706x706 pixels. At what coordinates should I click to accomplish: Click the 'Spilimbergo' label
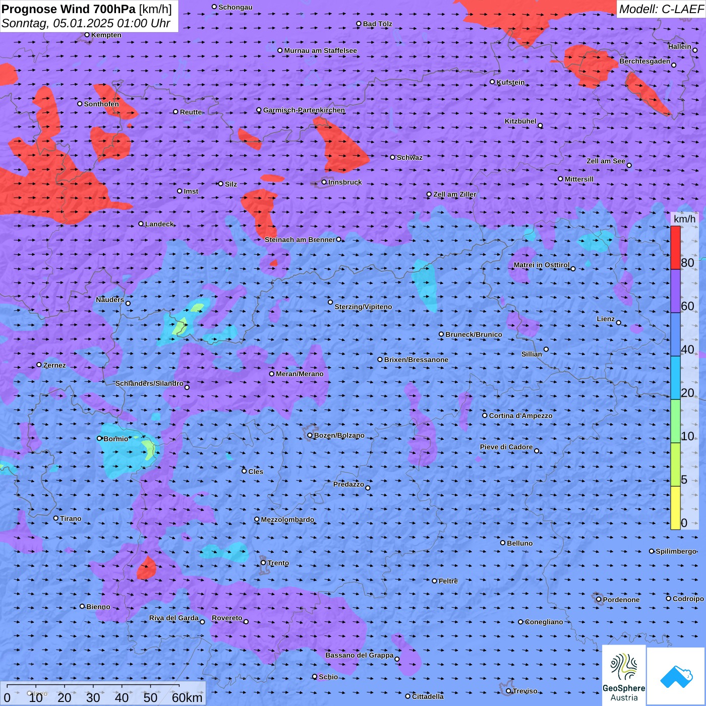pyautogui.click(x=676, y=551)
